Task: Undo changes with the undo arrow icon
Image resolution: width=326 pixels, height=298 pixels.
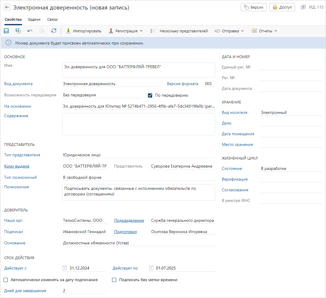Action: (x=30, y=31)
